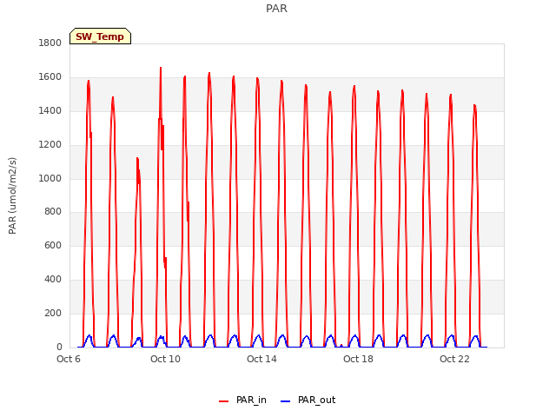Screen dimensions: 556x417
Task: Click the Oct 14 x-axis label
Action: 261,359
